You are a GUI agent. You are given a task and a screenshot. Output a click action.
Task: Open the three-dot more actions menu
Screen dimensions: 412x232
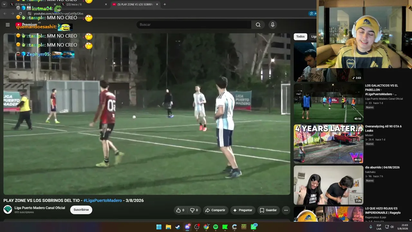pyautogui.click(x=286, y=210)
